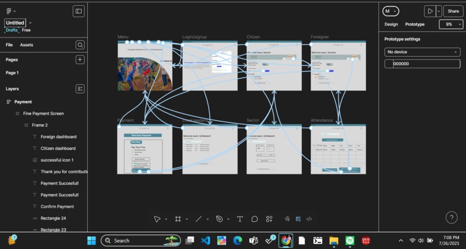Click the taskbar Search box
This screenshot has height=249, width=466.
coord(140,240)
